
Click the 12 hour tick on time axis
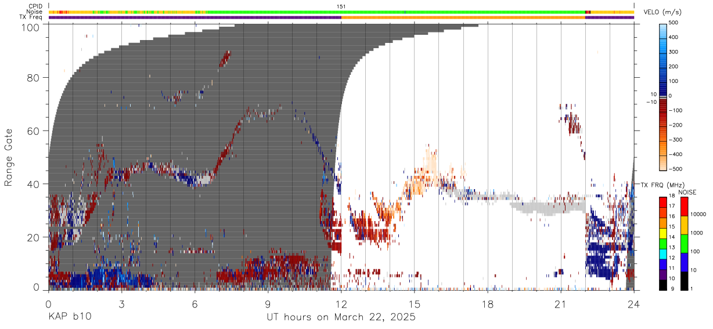coord(341,303)
